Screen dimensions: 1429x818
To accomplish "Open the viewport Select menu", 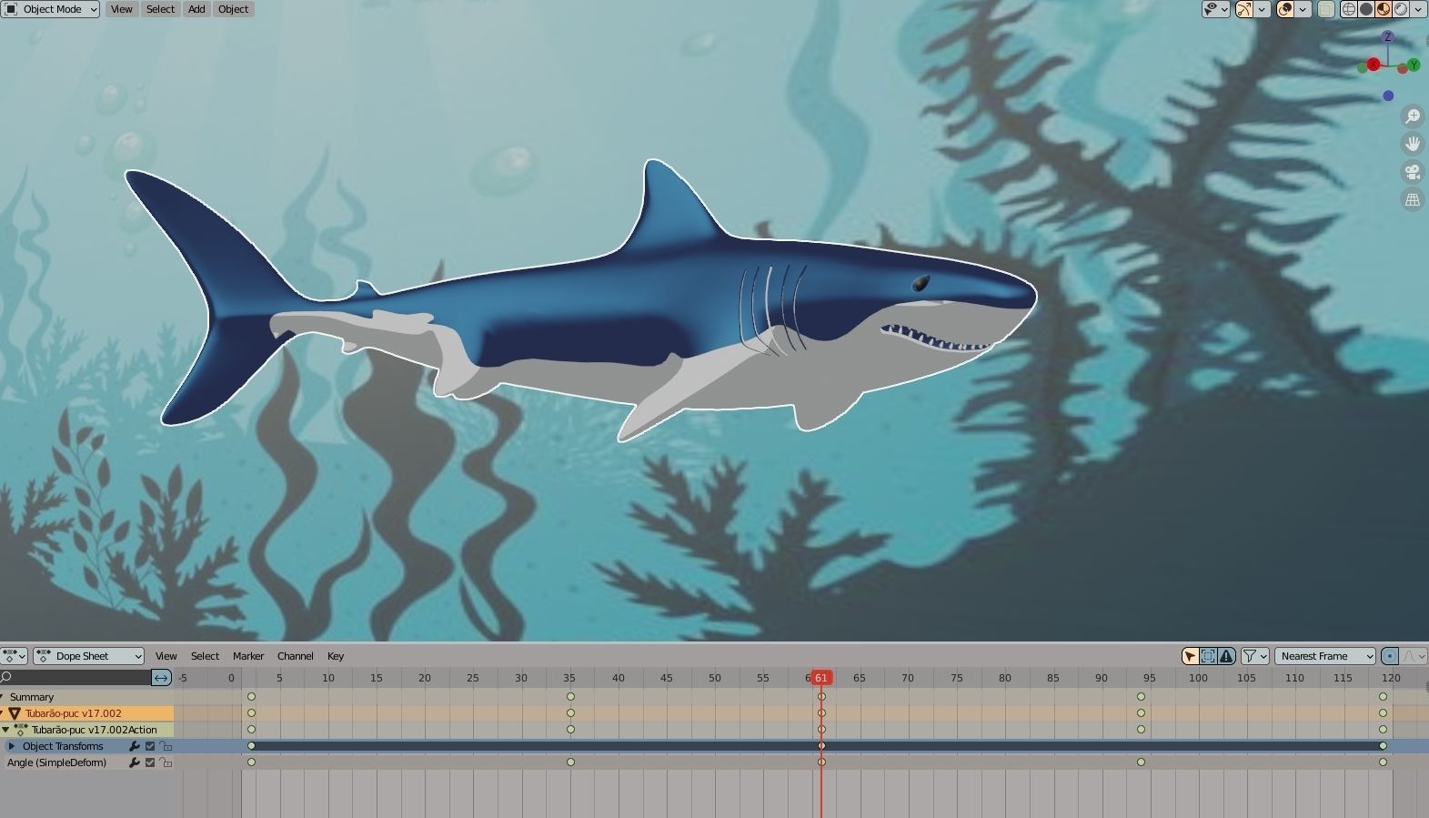I will pos(160,9).
